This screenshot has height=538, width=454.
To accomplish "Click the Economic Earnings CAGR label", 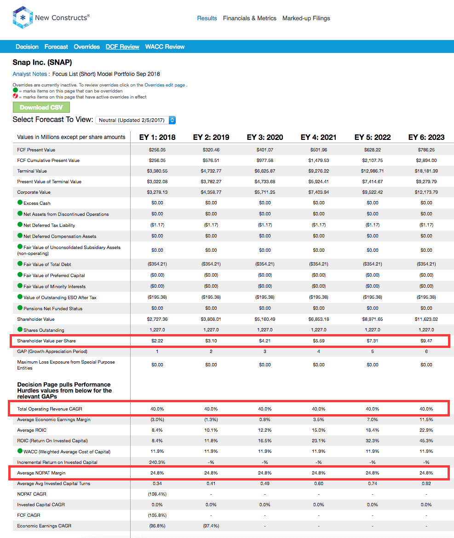I will (44, 526).
